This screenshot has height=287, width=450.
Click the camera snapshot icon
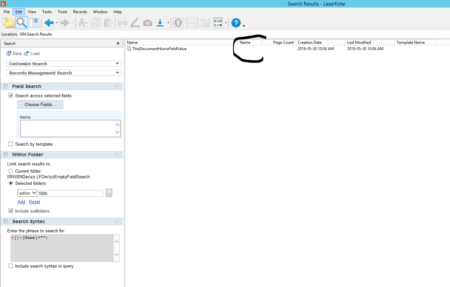coord(148,23)
